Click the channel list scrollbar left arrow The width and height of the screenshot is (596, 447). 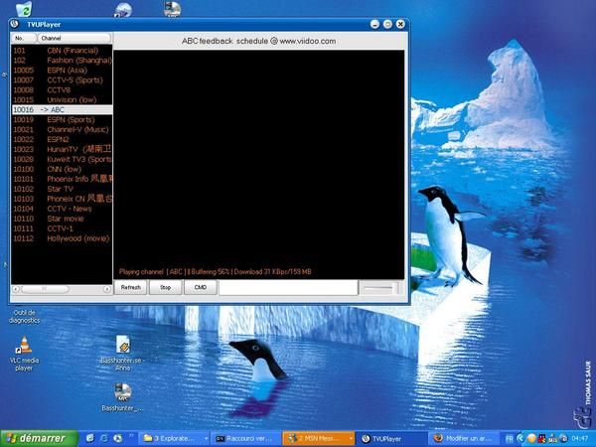point(16,289)
